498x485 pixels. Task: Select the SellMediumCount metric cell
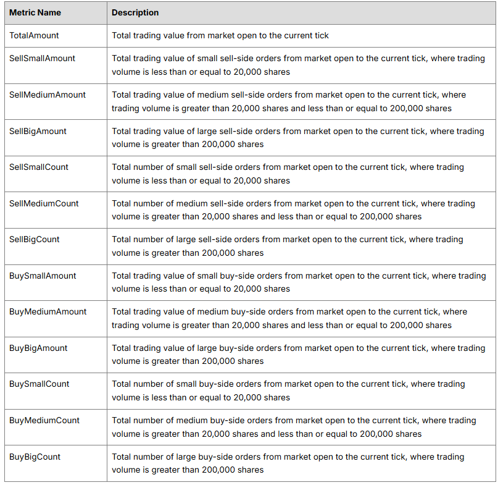56,210
